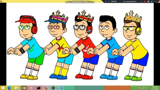This screenshot has height=90, width=160.
Task: Switch to the Command Prompt taskbar window
Action: (38, 88)
